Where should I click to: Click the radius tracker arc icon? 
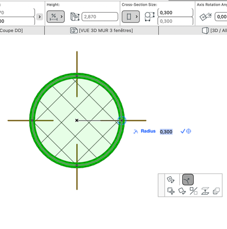136,132
